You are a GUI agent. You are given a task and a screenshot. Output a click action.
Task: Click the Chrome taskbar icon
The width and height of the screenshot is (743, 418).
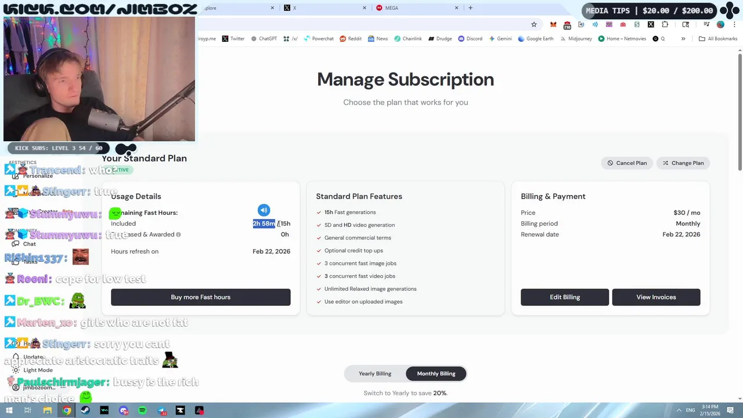pos(67,410)
